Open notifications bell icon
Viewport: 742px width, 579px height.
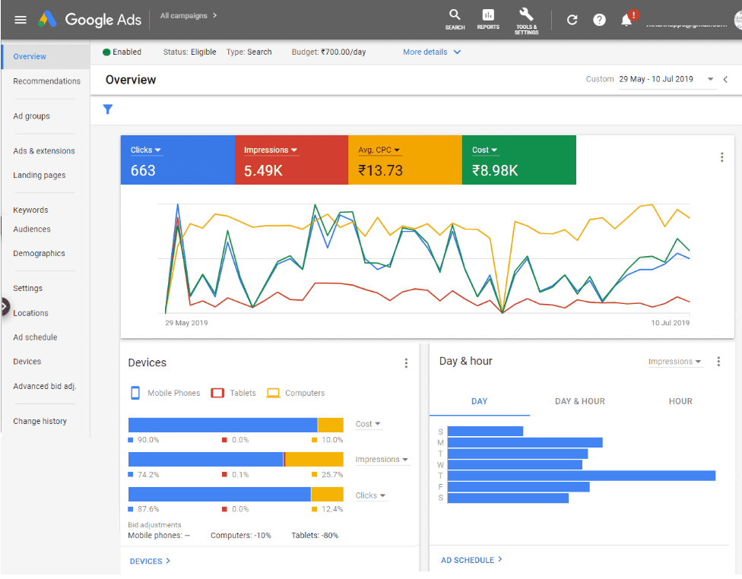pyautogui.click(x=626, y=20)
